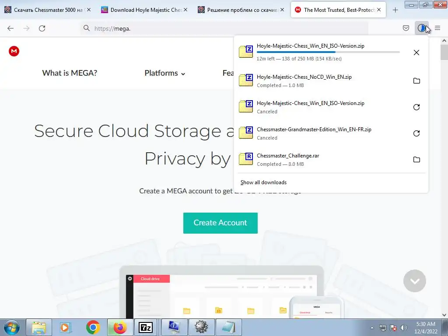
Task: Open the Firefox hamburger application menu
Action: (x=437, y=28)
